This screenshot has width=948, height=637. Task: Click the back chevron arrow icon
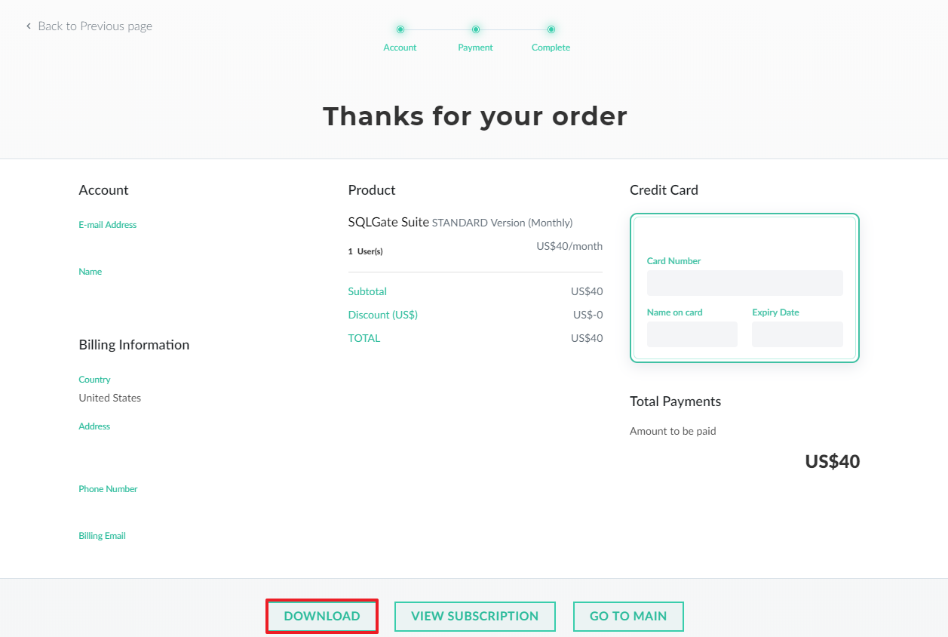[x=29, y=26]
